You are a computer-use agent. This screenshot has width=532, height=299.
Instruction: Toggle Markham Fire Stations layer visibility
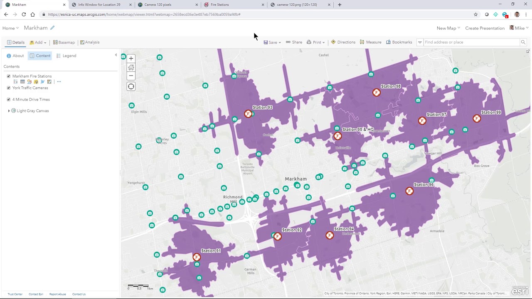pyautogui.click(x=9, y=76)
